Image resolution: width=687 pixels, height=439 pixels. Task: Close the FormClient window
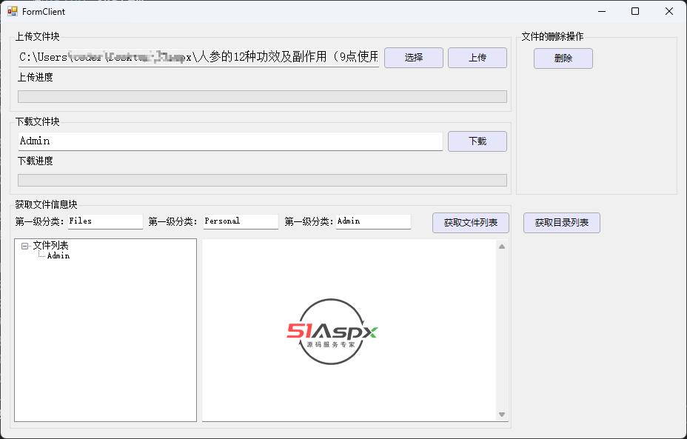coord(668,11)
